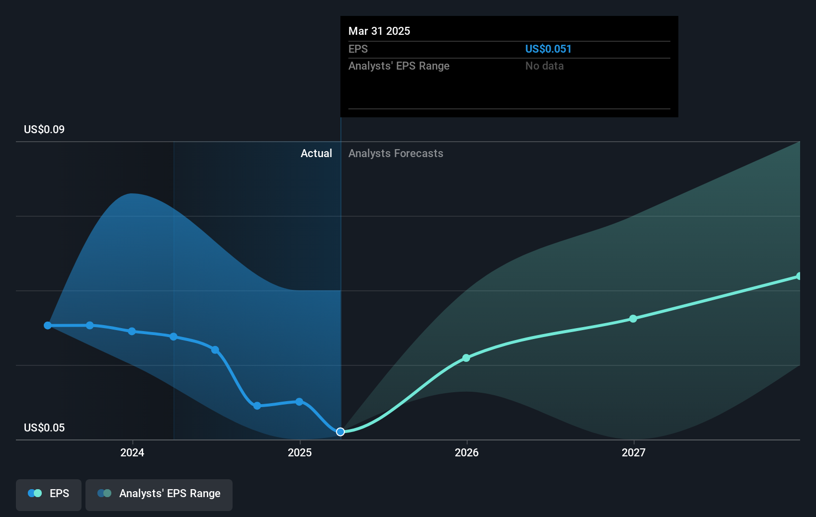The height and width of the screenshot is (517, 816).
Task: Click the EPS data point above the 2025 tick
Action: point(299,402)
